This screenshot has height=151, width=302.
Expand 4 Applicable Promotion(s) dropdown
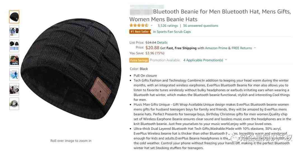[x=205, y=60]
